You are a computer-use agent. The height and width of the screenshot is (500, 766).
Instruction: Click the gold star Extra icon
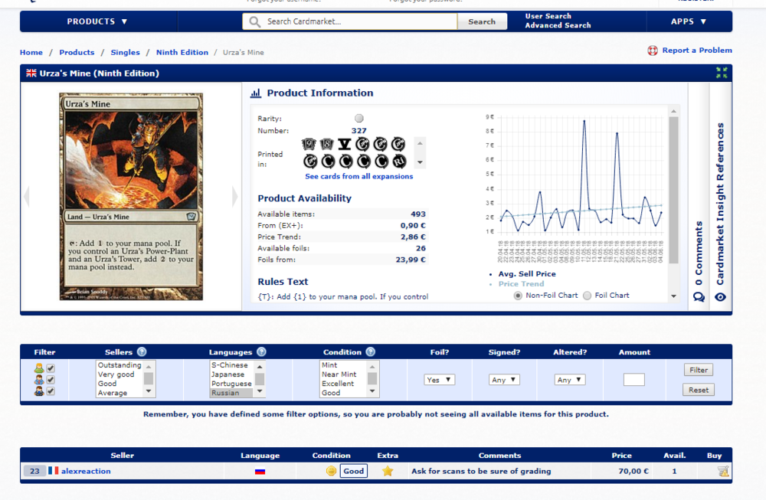pyautogui.click(x=388, y=472)
